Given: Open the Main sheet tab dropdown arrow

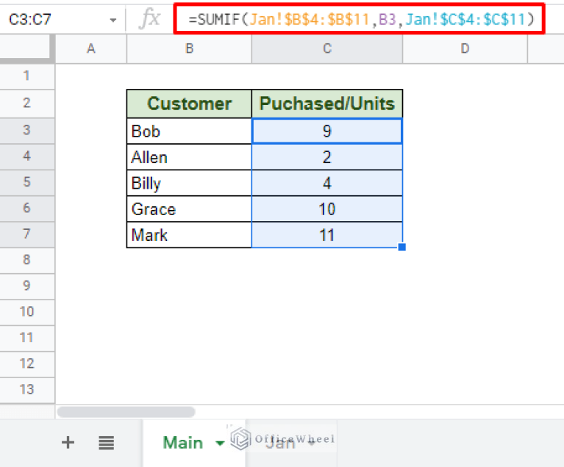Looking at the screenshot, I should click(x=220, y=444).
